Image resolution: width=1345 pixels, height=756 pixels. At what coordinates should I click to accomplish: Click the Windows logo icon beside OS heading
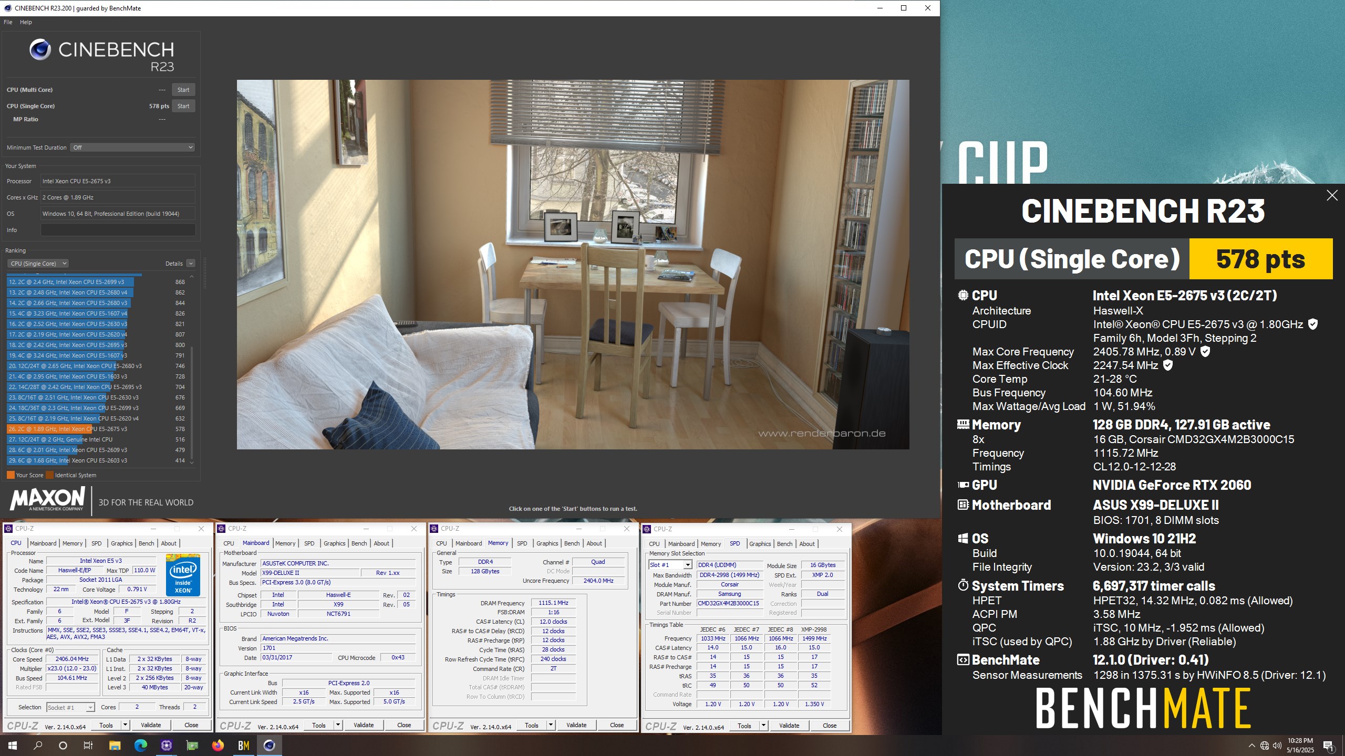coord(963,539)
